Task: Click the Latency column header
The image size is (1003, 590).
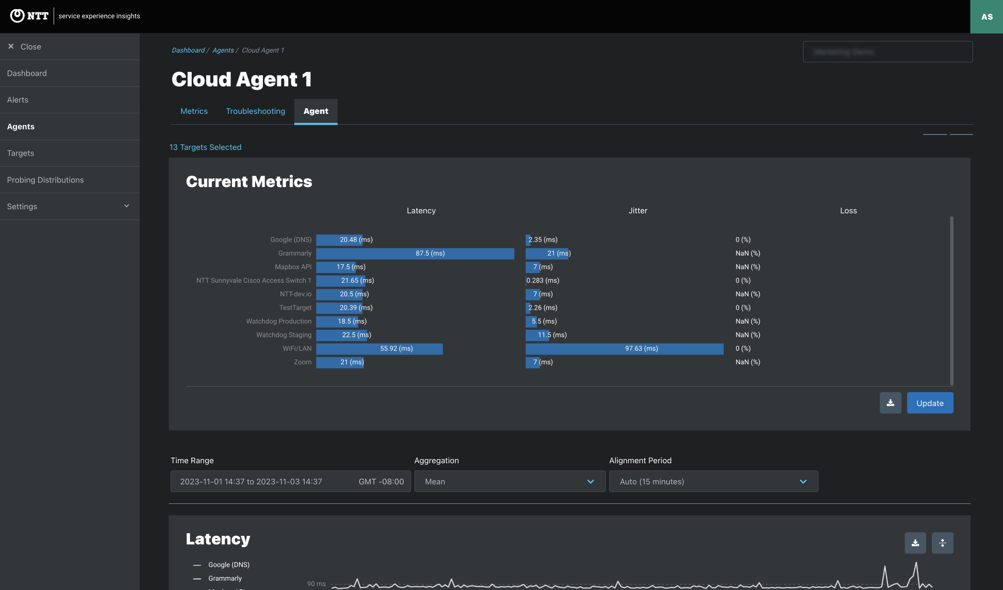Action: 421,211
